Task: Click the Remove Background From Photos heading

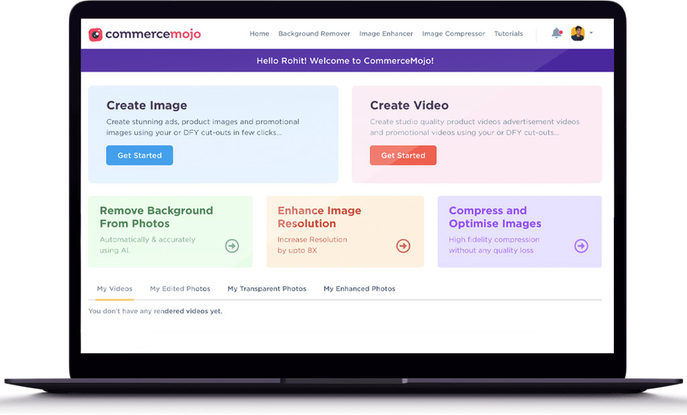Action: (156, 217)
